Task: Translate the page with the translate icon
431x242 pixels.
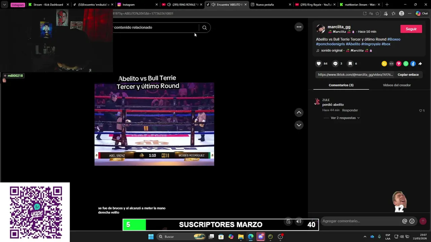Action: coord(371,13)
